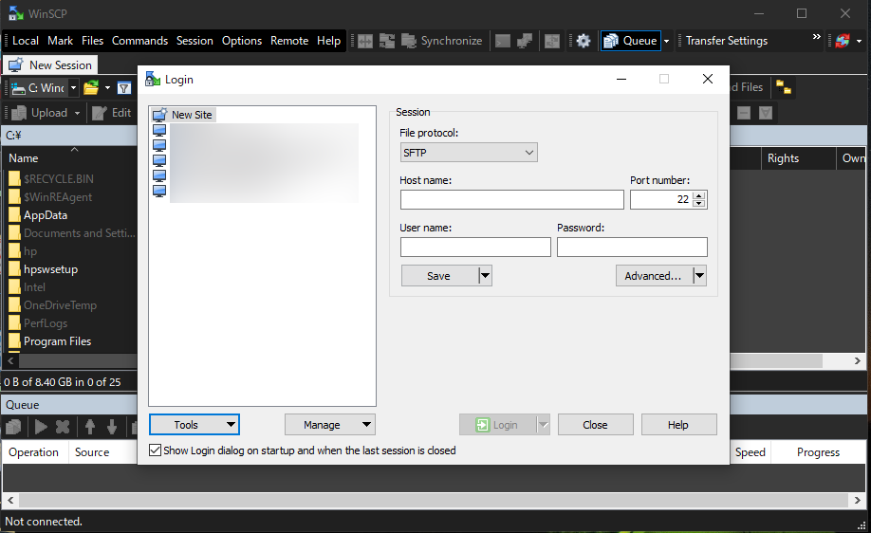This screenshot has width=871, height=533.
Task: Click the yellow tree icon in remote toolbar
Action: (x=783, y=87)
